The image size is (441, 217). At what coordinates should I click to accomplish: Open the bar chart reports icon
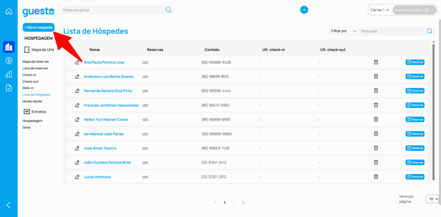(9, 74)
